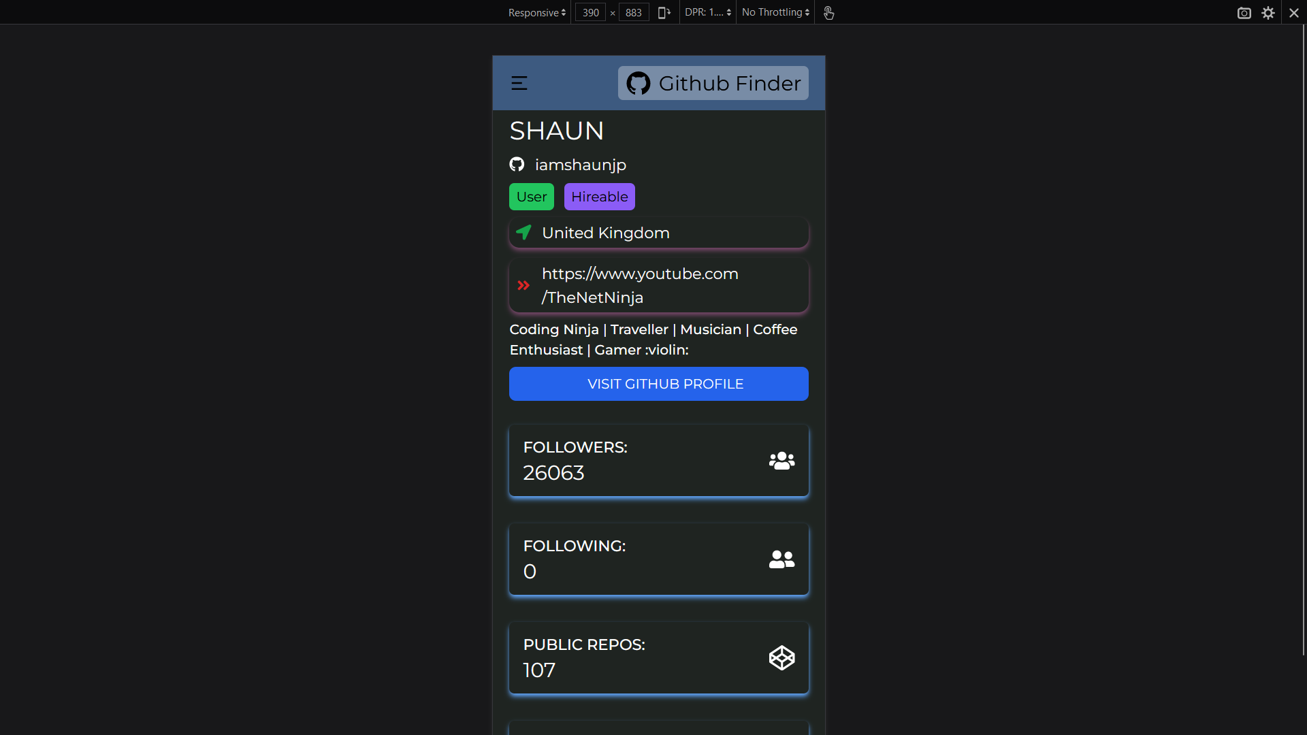Open the hamburger menu in the app header
Screen dimensions: 1307x735
tap(519, 83)
